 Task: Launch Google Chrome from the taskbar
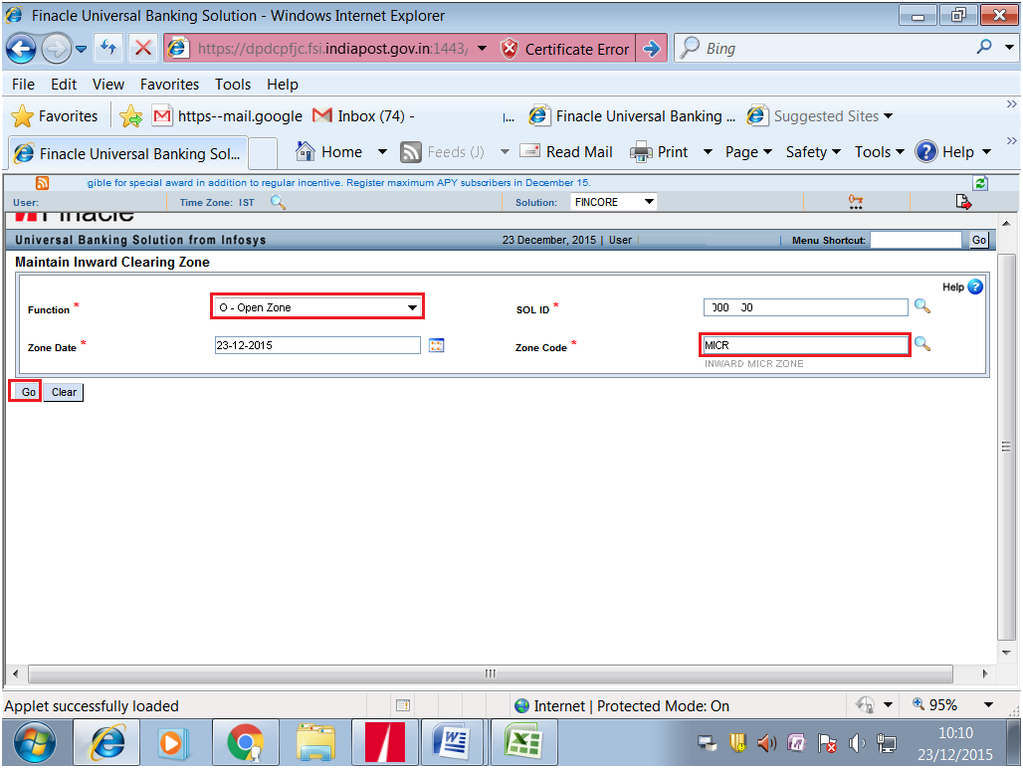[x=245, y=741]
